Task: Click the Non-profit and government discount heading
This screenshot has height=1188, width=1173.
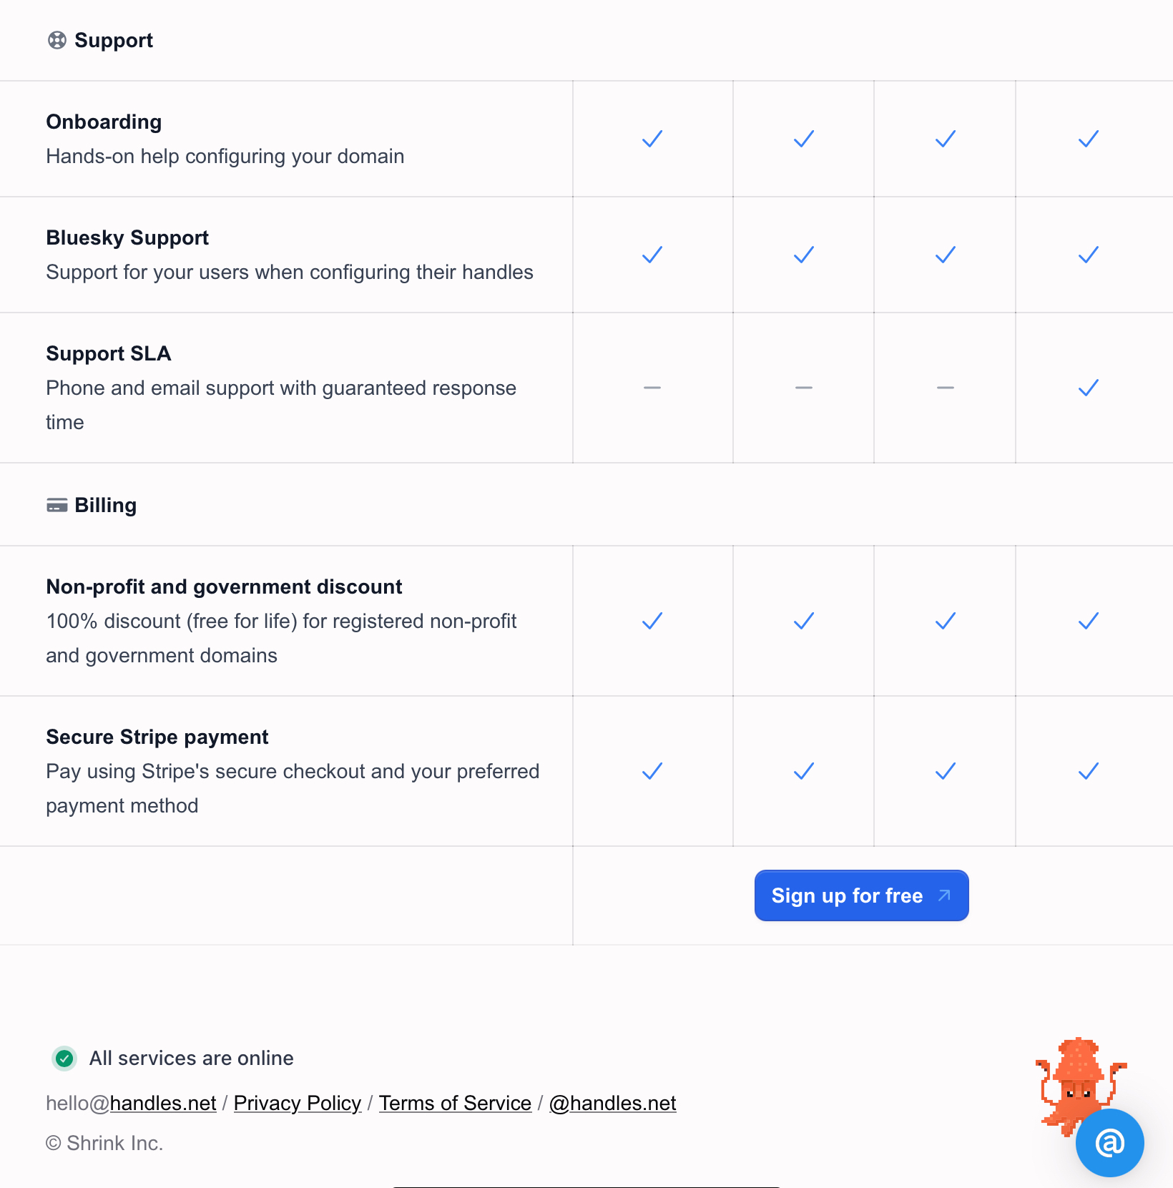Action: pyautogui.click(x=224, y=586)
